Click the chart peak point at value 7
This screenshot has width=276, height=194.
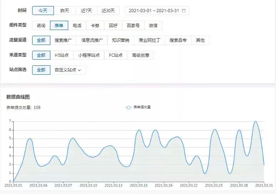click(x=255, y=121)
